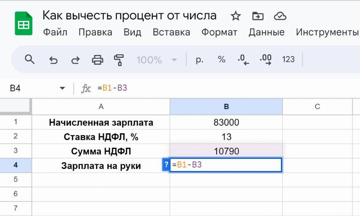Check the cloud save status icon
This screenshot has width=360, height=216.
pyautogui.click(x=280, y=16)
